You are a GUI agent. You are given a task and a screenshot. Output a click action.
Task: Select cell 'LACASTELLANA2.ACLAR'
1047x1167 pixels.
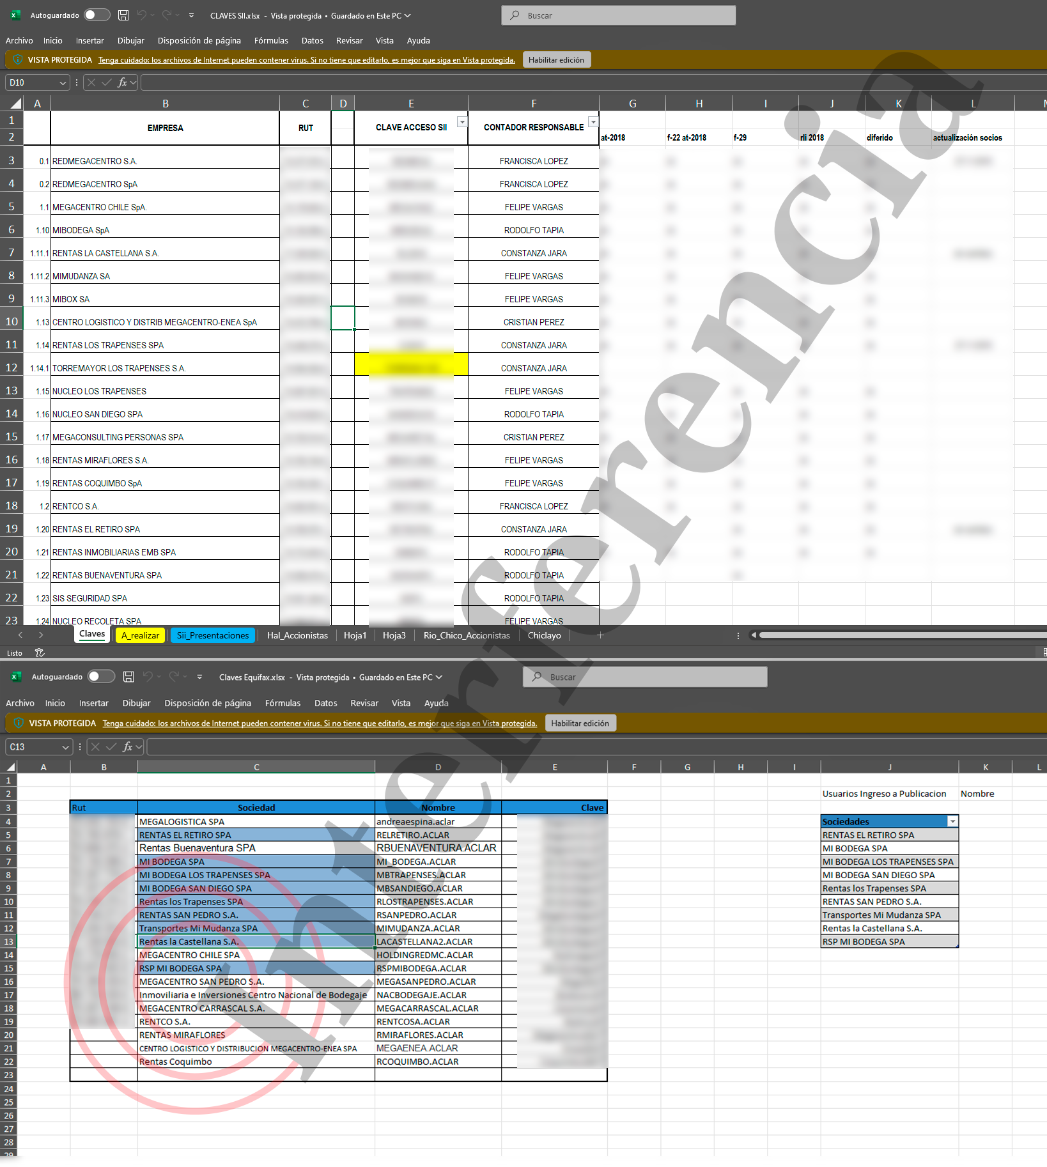(x=438, y=941)
